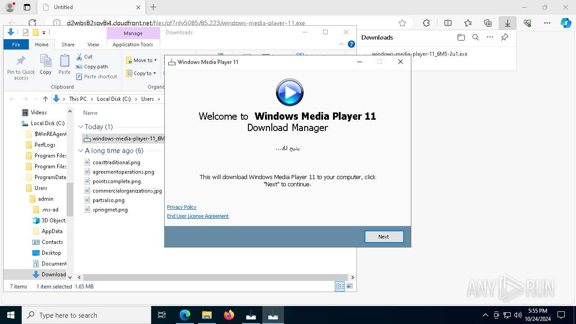Switch to the View ribbon tab
The image size is (576, 324).
[x=93, y=45]
